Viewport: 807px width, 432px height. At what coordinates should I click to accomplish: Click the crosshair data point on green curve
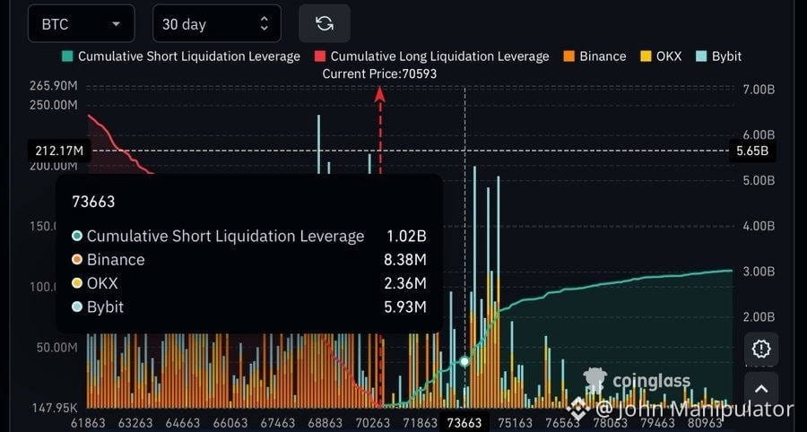pos(464,361)
